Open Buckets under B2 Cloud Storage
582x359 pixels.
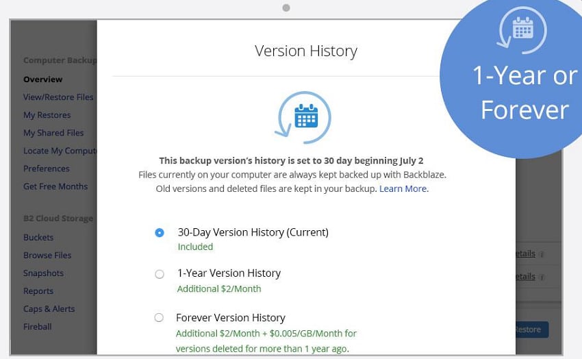pyautogui.click(x=38, y=237)
